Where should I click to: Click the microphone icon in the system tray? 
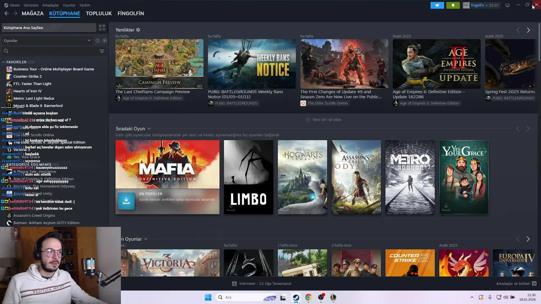tap(490, 297)
